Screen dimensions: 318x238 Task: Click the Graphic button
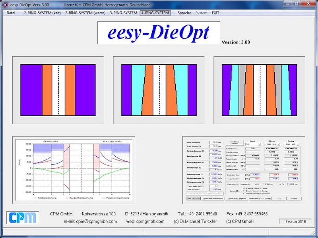click(295, 199)
